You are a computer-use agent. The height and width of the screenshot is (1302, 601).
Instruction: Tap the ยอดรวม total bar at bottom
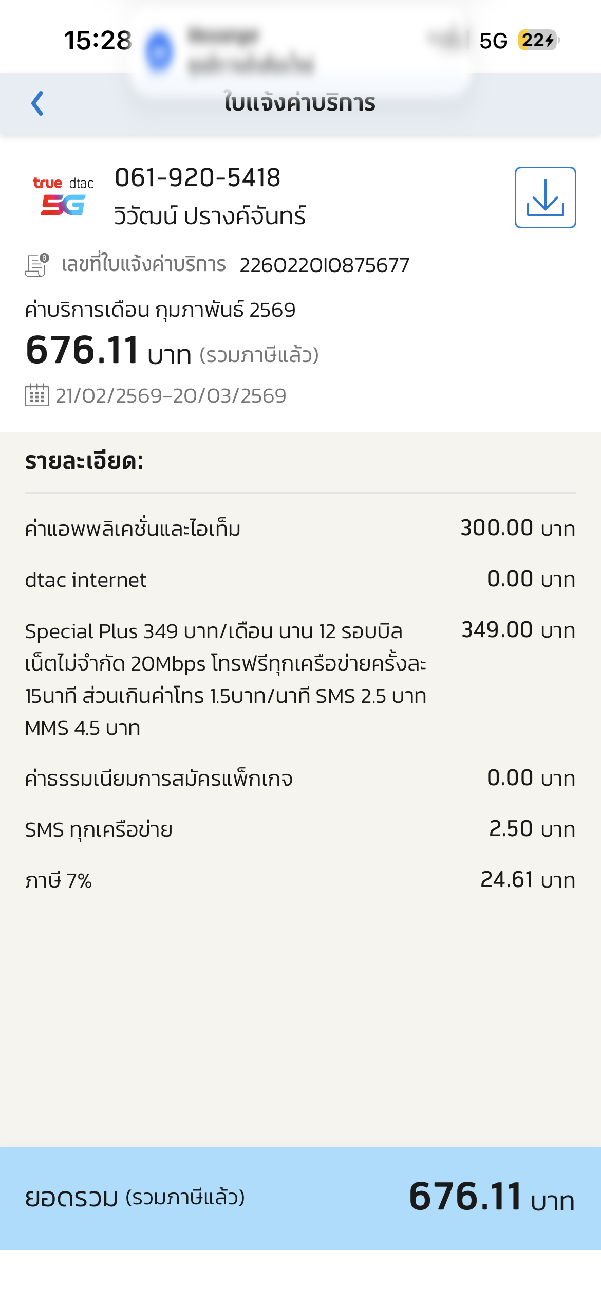(x=300, y=1198)
